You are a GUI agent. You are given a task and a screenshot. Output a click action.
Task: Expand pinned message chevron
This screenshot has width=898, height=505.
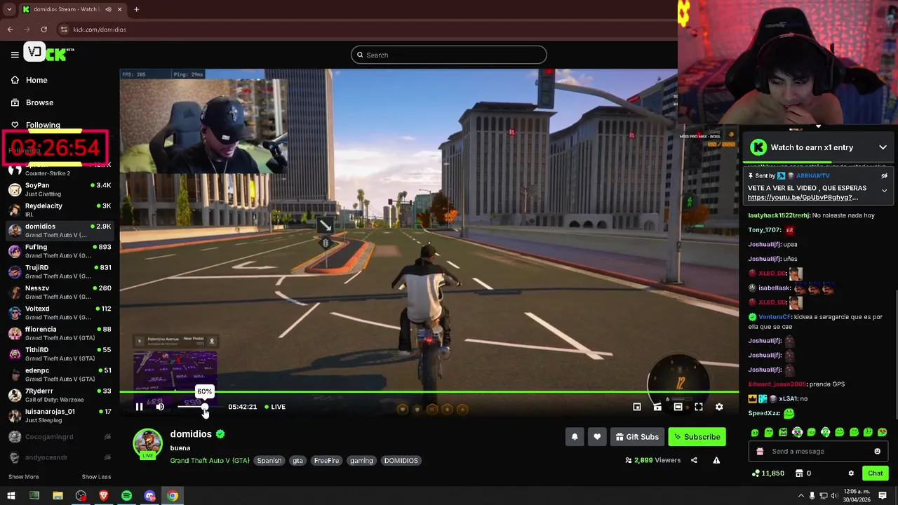pos(884,191)
